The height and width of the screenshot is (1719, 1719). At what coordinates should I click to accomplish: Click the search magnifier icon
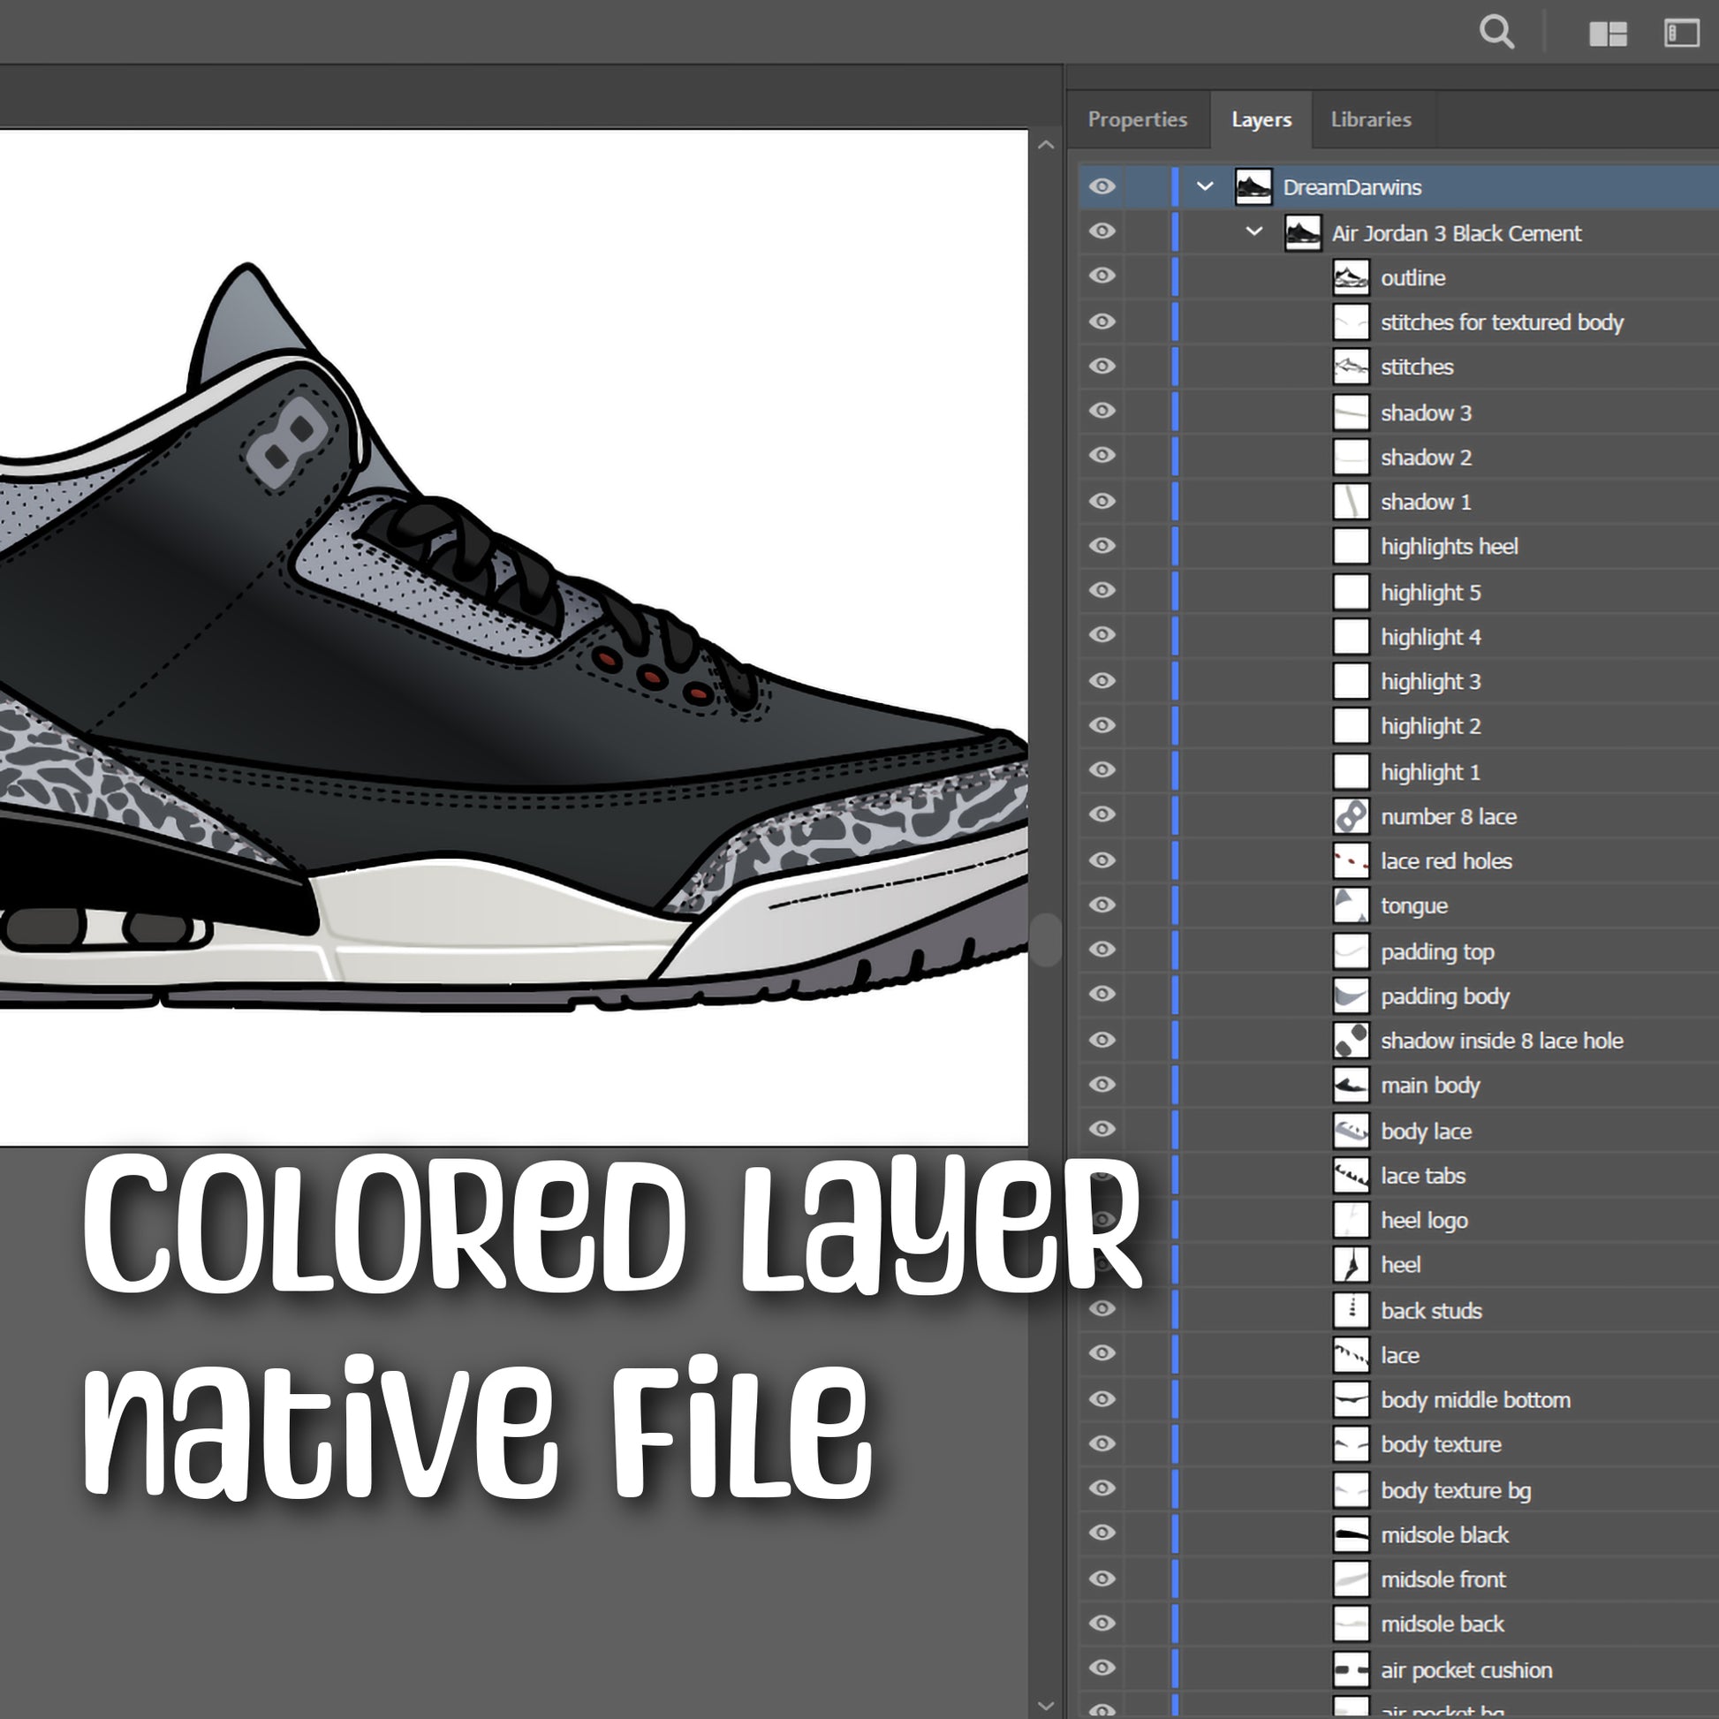coord(1496,33)
